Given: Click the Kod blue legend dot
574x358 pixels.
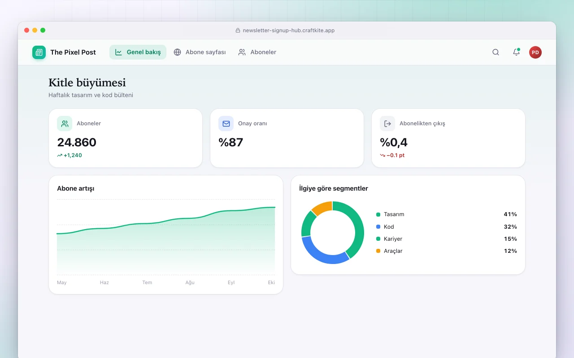Looking at the screenshot, I should pyautogui.click(x=378, y=227).
